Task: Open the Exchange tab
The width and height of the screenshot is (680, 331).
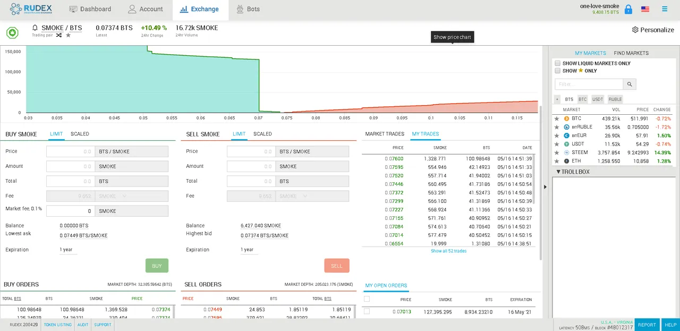Action: [200, 9]
